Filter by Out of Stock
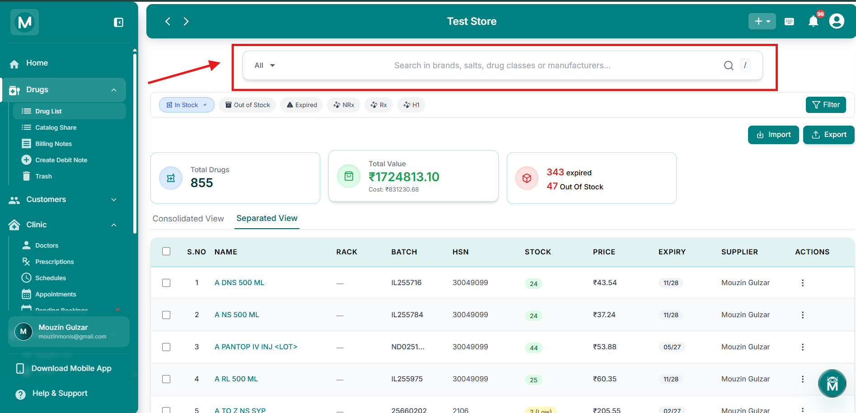This screenshot has width=856, height=413. [248, 105]
